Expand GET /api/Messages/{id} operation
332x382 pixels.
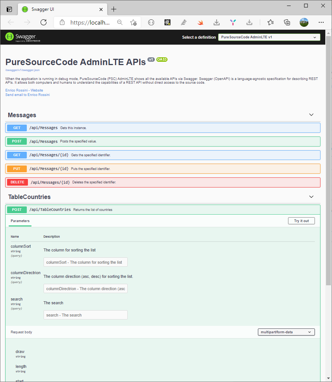163,155
